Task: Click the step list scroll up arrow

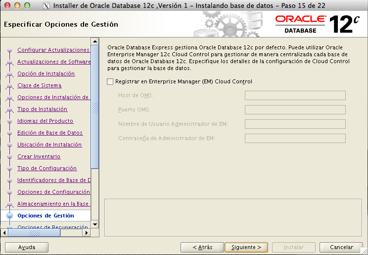Action: tap(95, 41)
